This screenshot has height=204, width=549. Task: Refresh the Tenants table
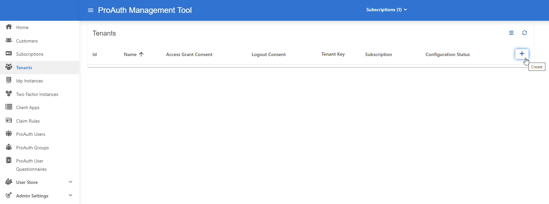[x=525, y=33]
